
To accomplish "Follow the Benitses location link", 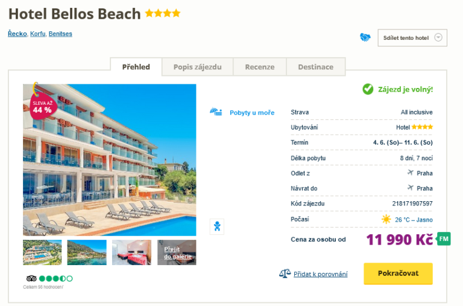I will coord(60,34).
